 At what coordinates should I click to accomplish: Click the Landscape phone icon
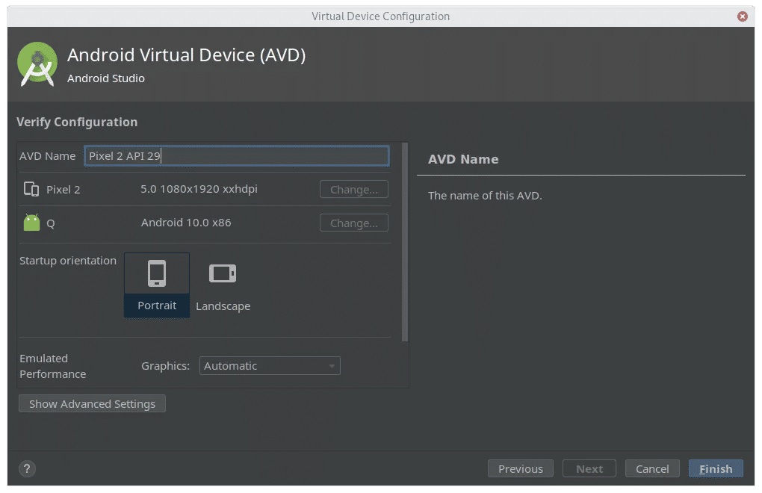[x=223, y=273]
